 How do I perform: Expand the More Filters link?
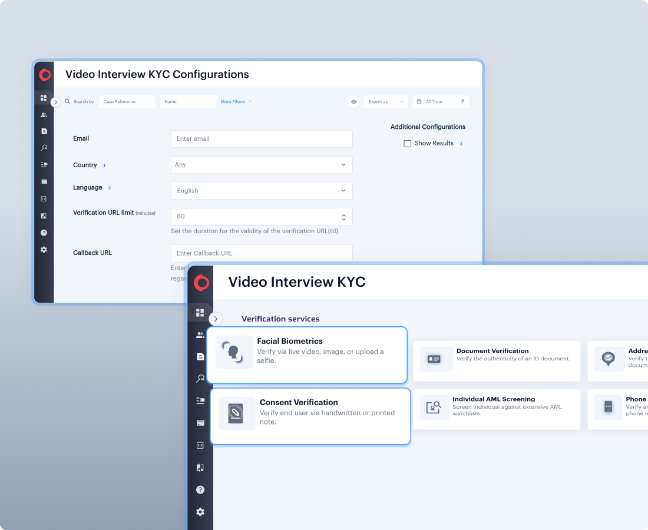pos(236,102)
